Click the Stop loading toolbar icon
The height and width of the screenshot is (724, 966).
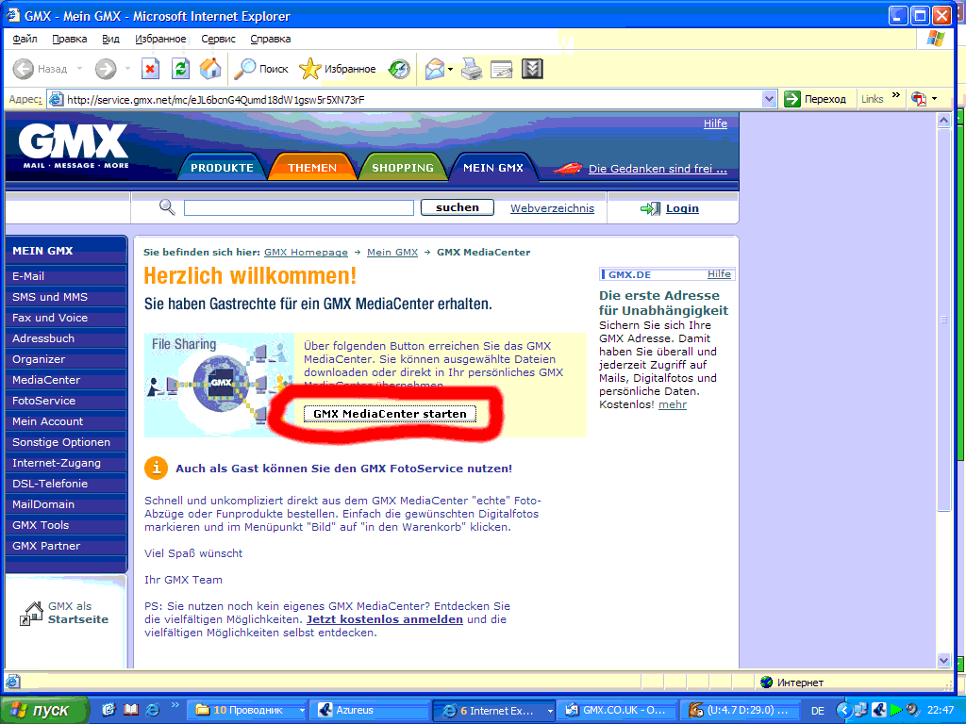[x=150, y=69]
